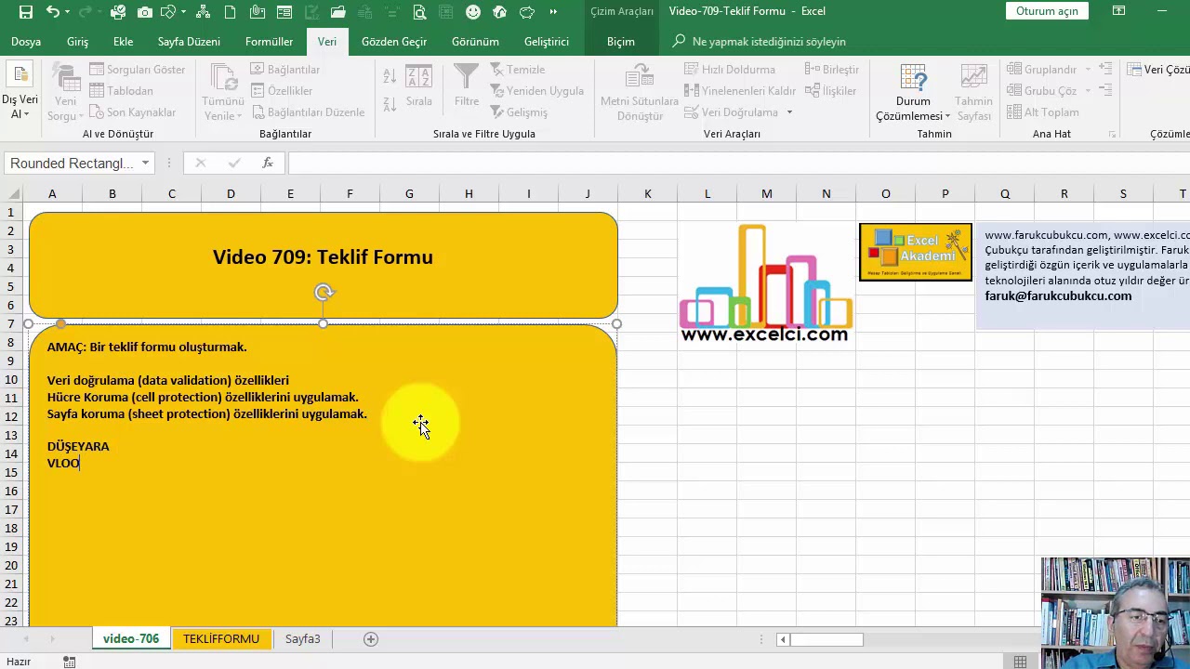The image size is (1190, 669).
Task: Click the open folder icon
Action: point(337,12)
